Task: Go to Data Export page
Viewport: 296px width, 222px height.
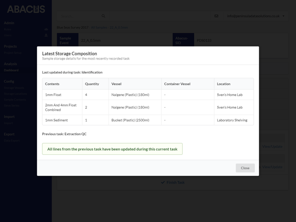Action: click(x=12, y=140)
